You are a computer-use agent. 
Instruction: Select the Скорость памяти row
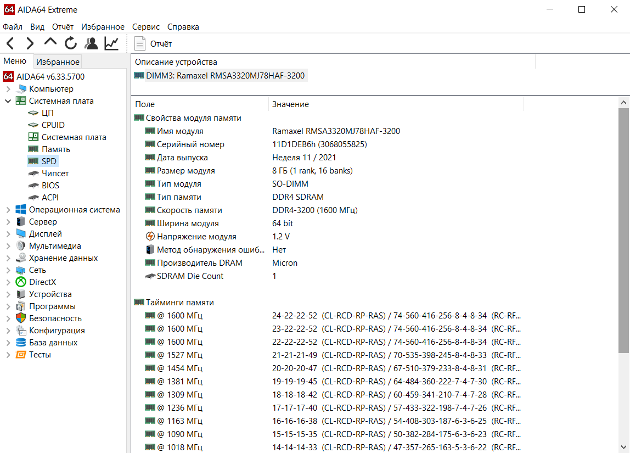[328, 210]
